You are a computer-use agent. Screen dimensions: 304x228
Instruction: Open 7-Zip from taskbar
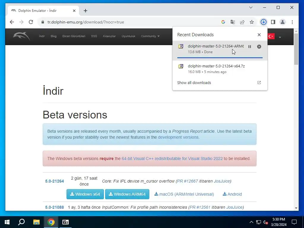[x=66, y=222]
